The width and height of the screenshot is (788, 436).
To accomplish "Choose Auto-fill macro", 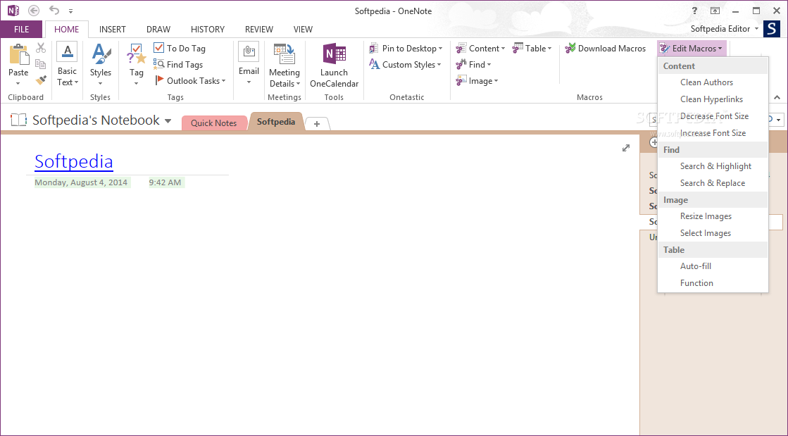I will [713, 266].
